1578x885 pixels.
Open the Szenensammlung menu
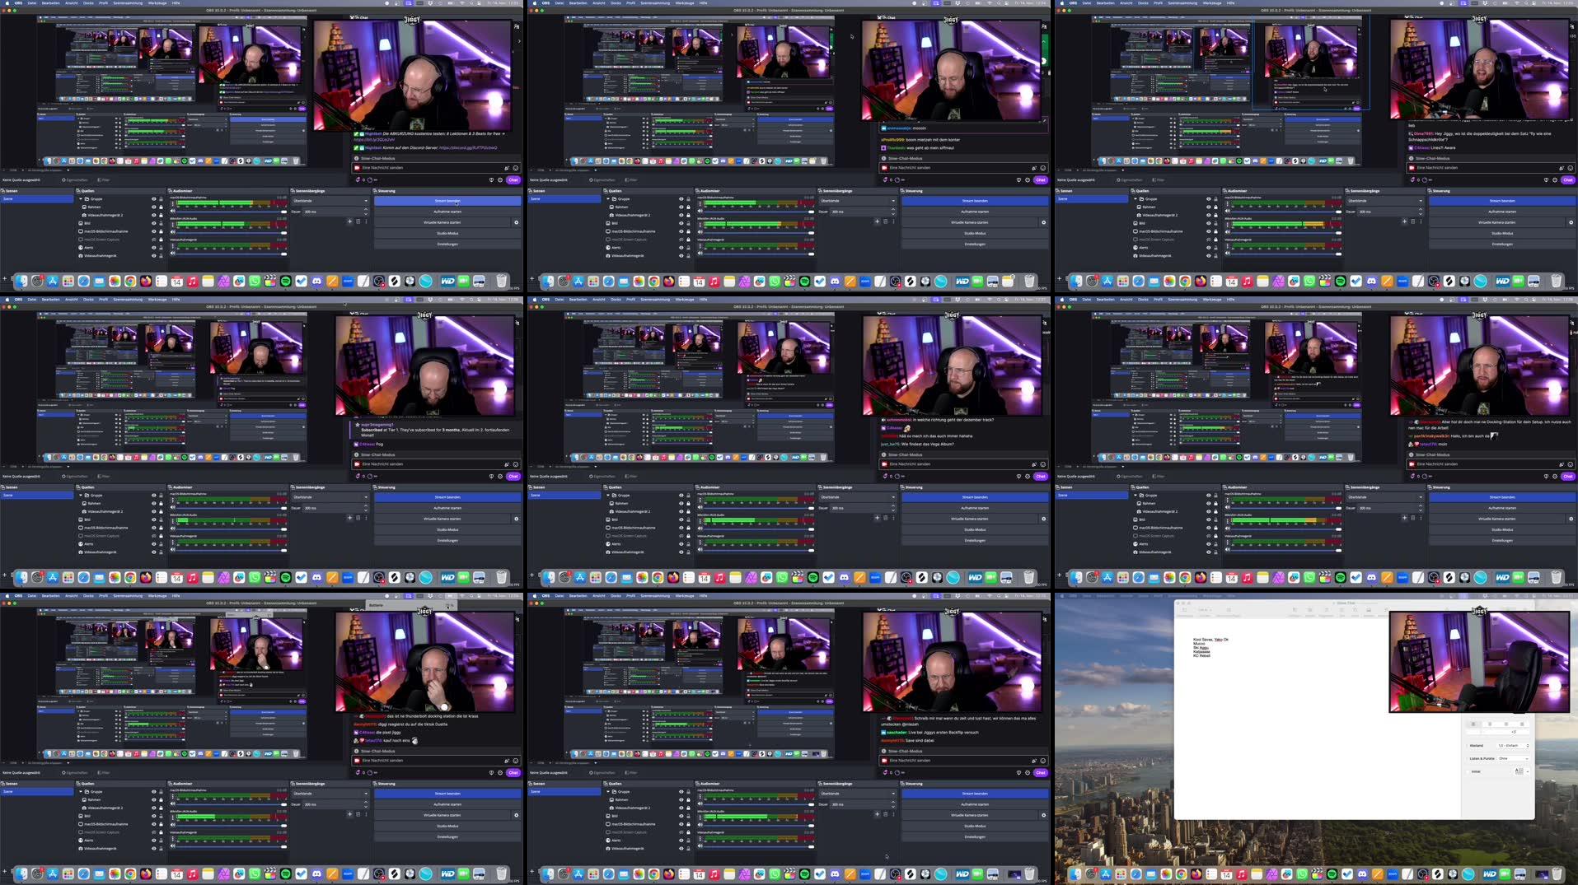click(x=129, y=3)
